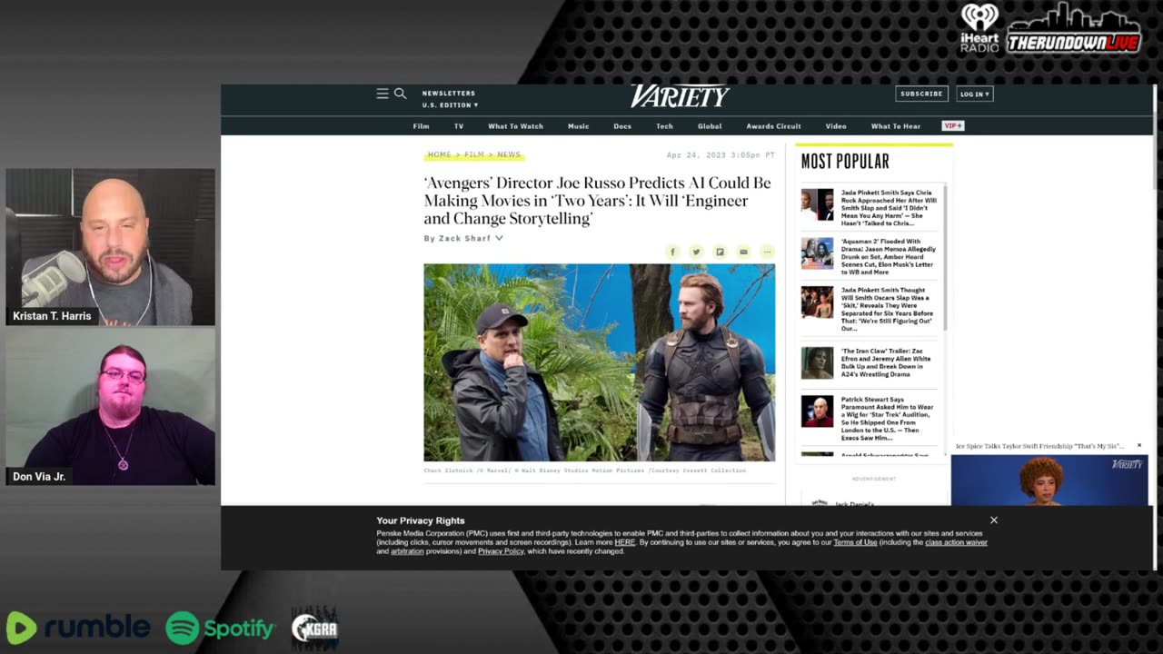
Task: Click the Apr 24, 2023 date
Action: click(721, 155)
